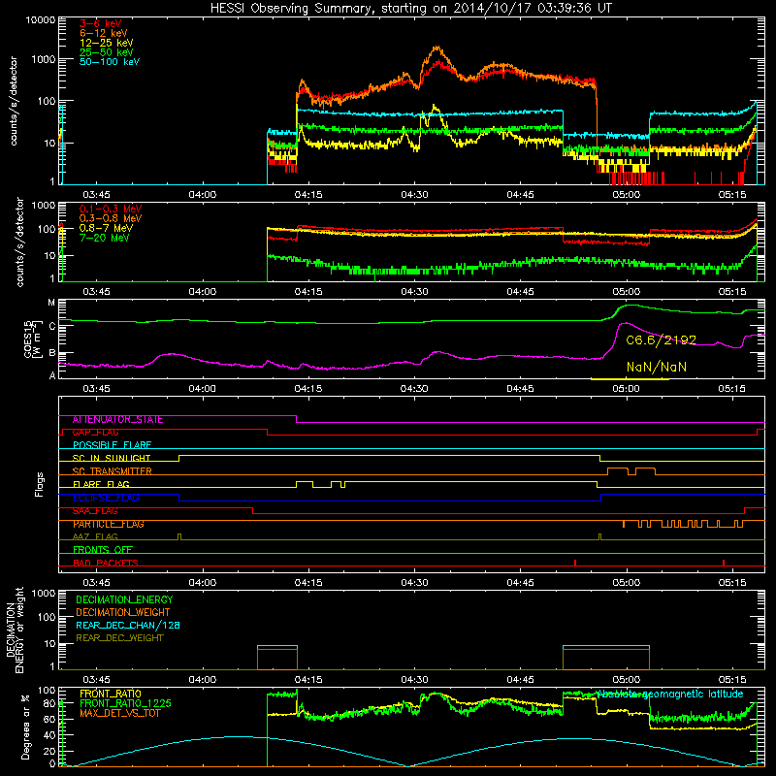Click the 0.1-0.3 MeV legend label
The image size is (776, 776).
[x=111, y=209]
